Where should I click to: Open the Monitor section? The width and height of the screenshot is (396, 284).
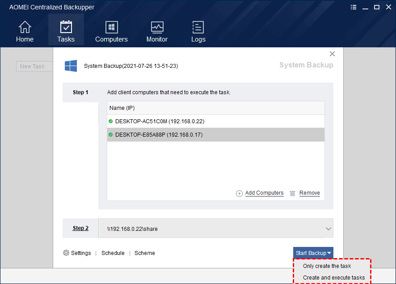tap(157, 31)
